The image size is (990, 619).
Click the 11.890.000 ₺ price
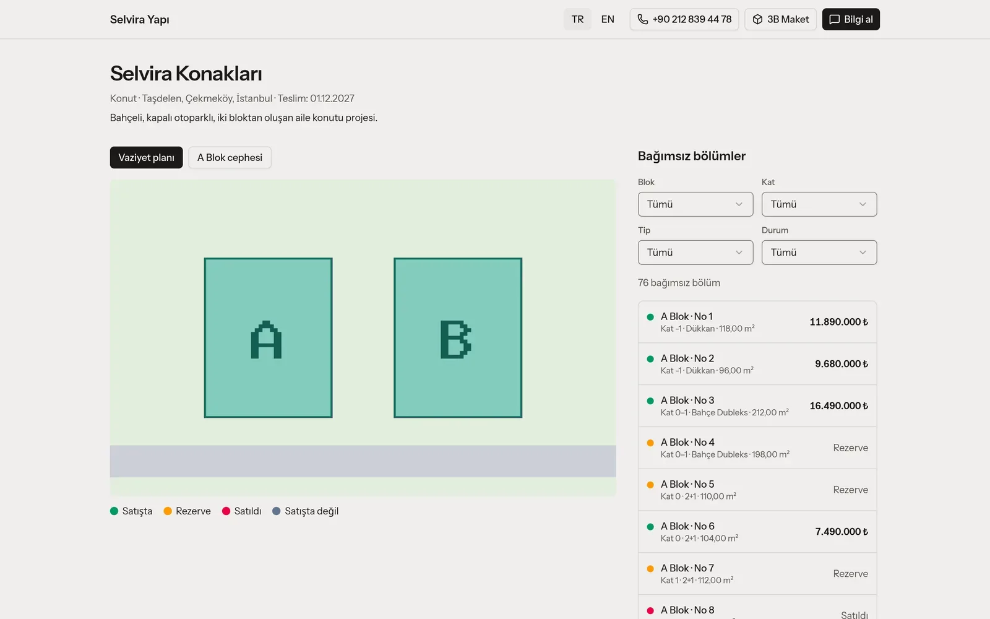point(838,322)
